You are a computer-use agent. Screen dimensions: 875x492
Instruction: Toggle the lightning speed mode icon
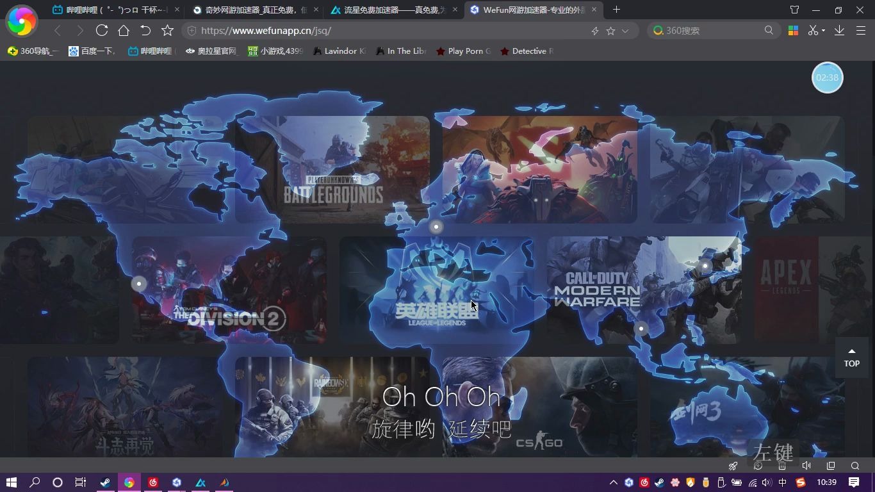pyautogui.click(x=594, y=31)
